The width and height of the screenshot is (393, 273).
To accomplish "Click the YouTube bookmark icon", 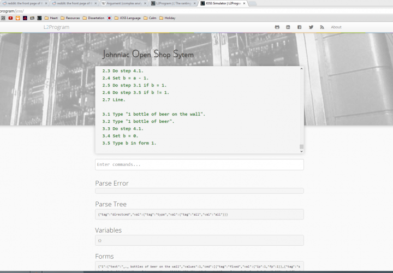I will click(10, 18).
